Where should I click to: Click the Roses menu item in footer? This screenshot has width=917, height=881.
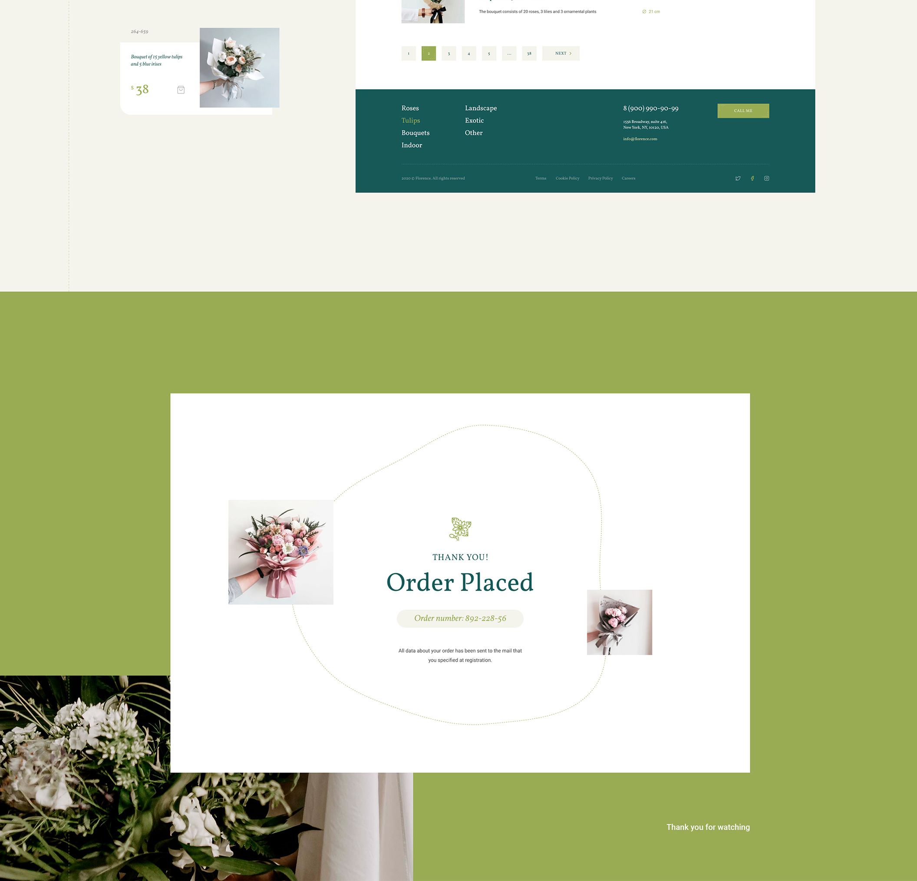[x=409, y=107]
